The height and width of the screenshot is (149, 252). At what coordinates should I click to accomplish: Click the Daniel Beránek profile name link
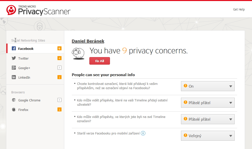(88, 41)
